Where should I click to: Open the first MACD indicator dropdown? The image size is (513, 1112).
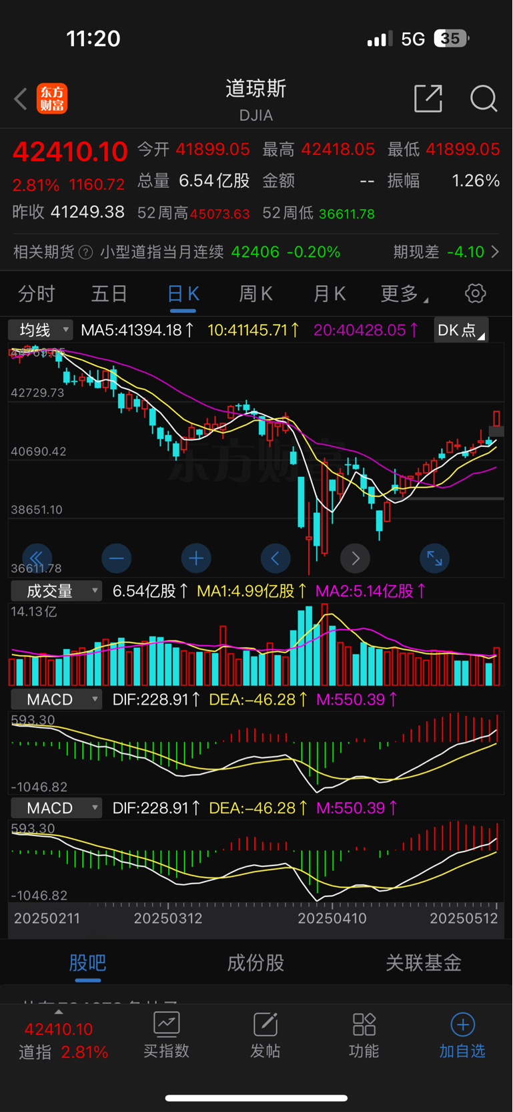coord(55,699)
